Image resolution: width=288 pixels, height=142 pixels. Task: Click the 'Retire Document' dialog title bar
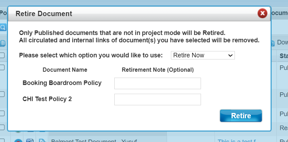[x=133, y=14]
